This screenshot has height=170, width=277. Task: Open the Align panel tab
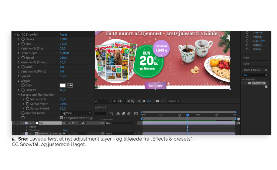coord(246,57)
